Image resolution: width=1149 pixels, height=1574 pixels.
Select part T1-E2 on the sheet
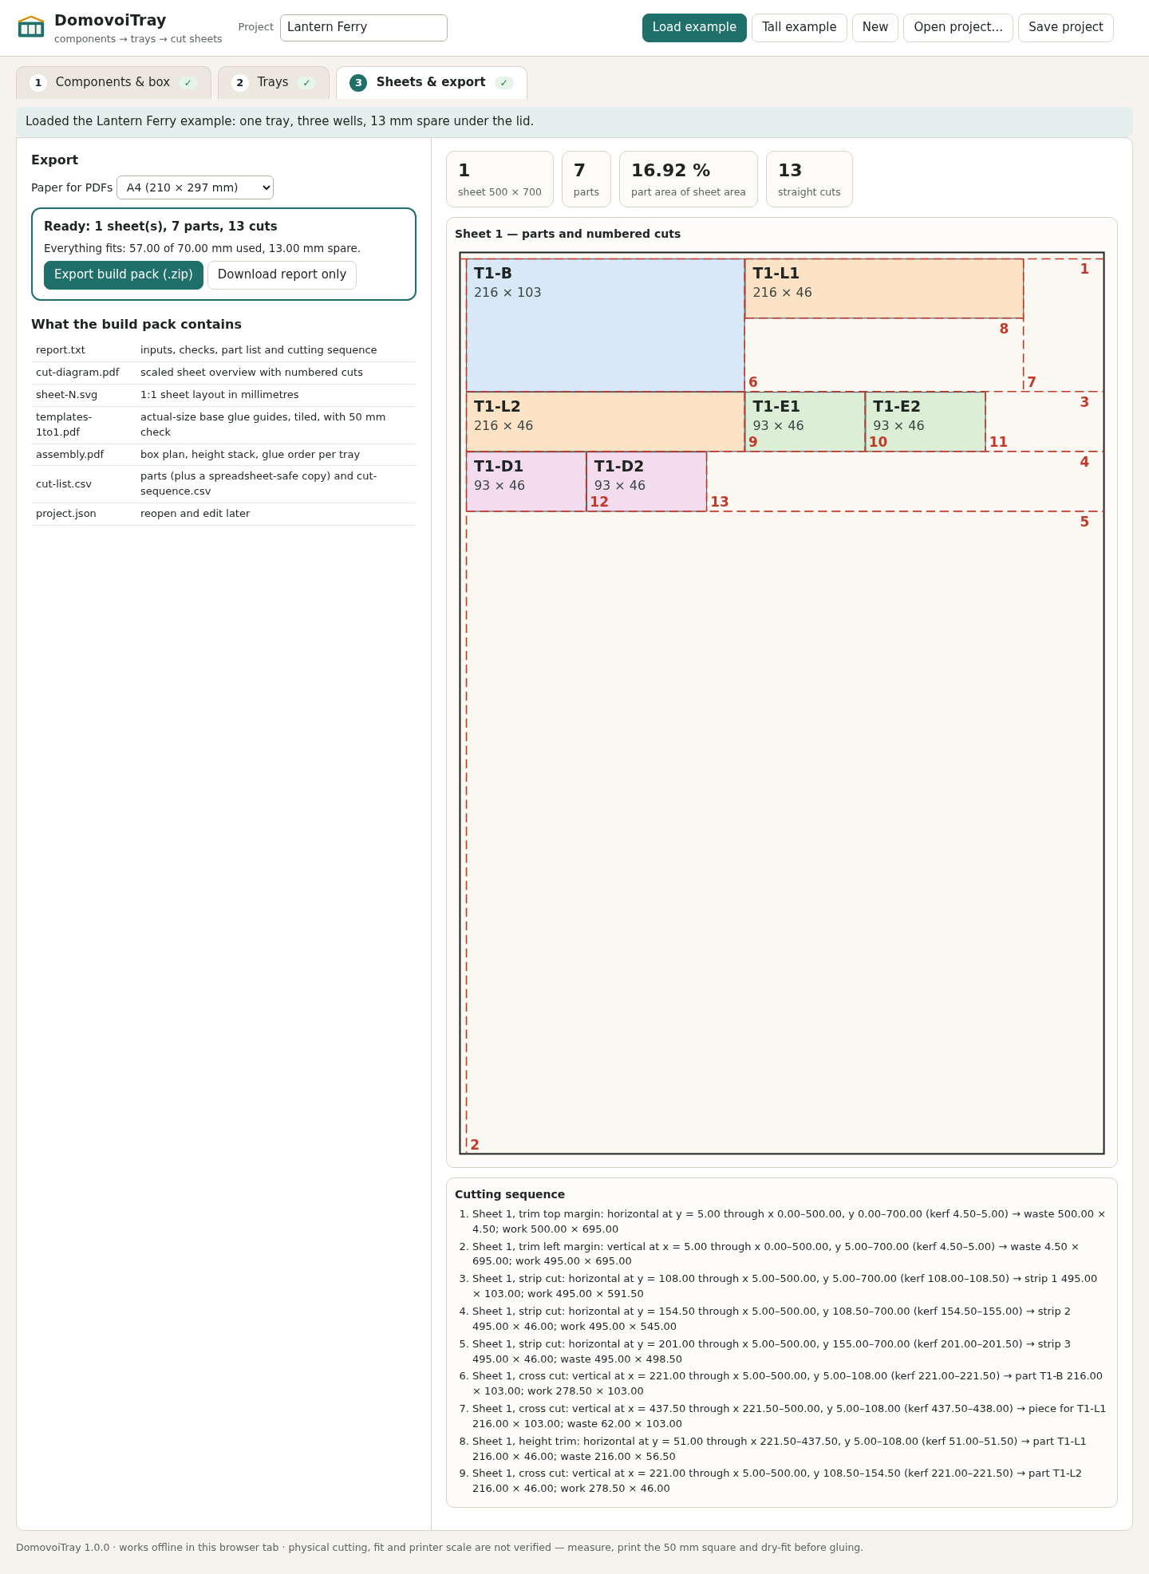[926, 422]
